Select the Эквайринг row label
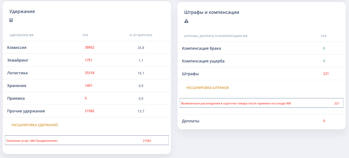The image size is (349, 158). [x=18, y=60]
